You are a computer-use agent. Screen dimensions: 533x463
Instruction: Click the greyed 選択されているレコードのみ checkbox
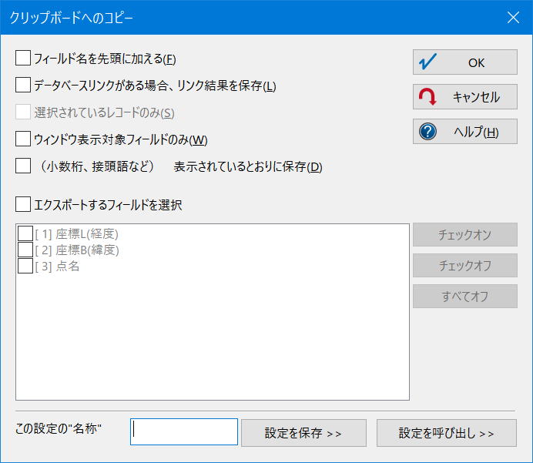23,112
